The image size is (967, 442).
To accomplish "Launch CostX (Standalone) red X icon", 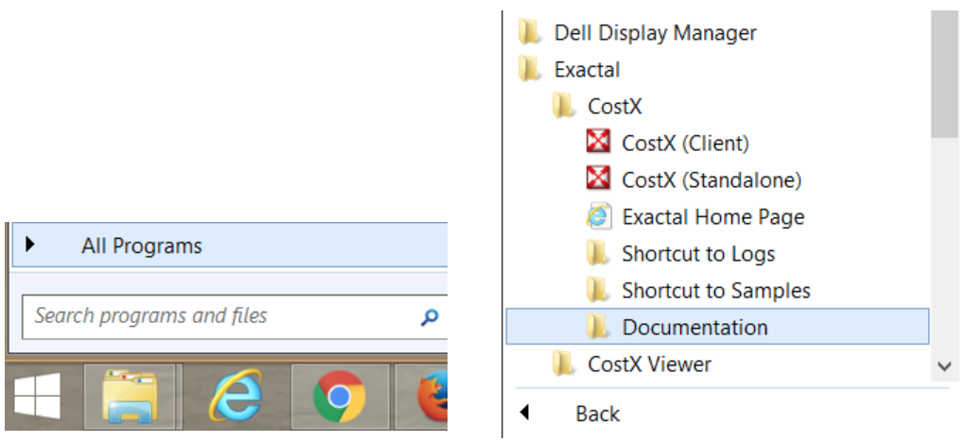I will point(598,179).
